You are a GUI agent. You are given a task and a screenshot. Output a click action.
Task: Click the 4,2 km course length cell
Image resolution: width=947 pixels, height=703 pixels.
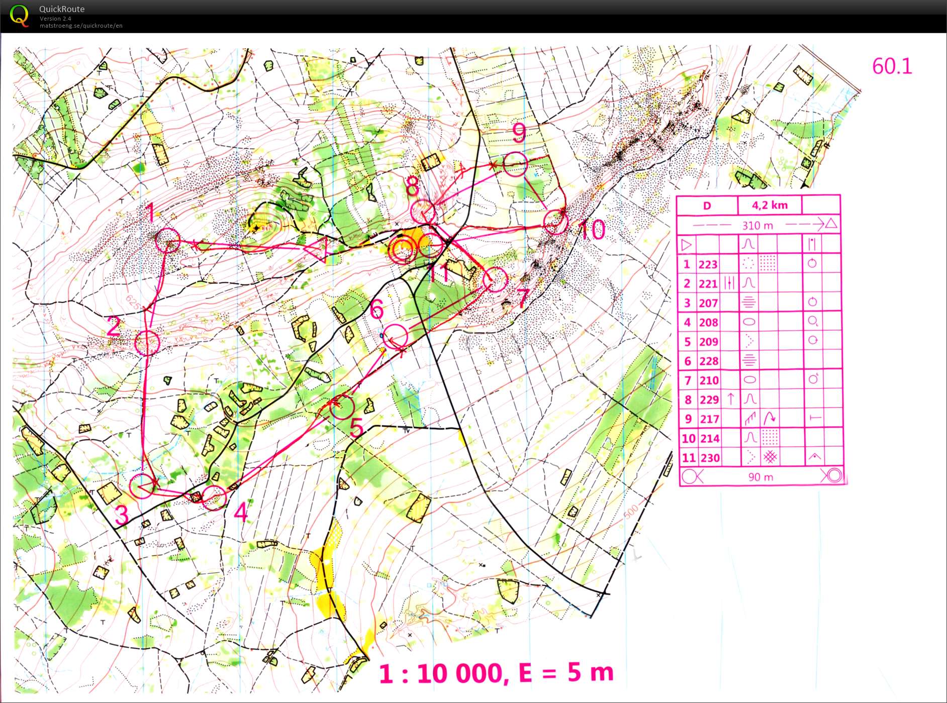(770, 205)
